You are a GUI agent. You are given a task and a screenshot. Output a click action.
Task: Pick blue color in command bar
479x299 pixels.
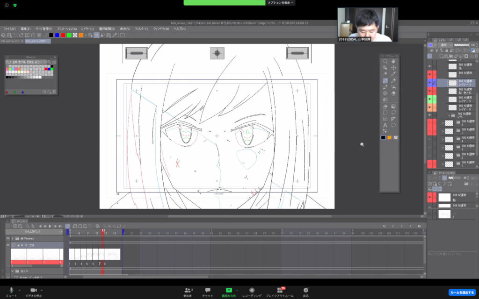coord(57,36)
